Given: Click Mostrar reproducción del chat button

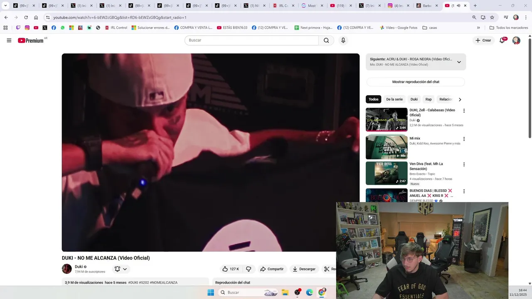Looking at the screenshot, I should click(x=416, y=82).
